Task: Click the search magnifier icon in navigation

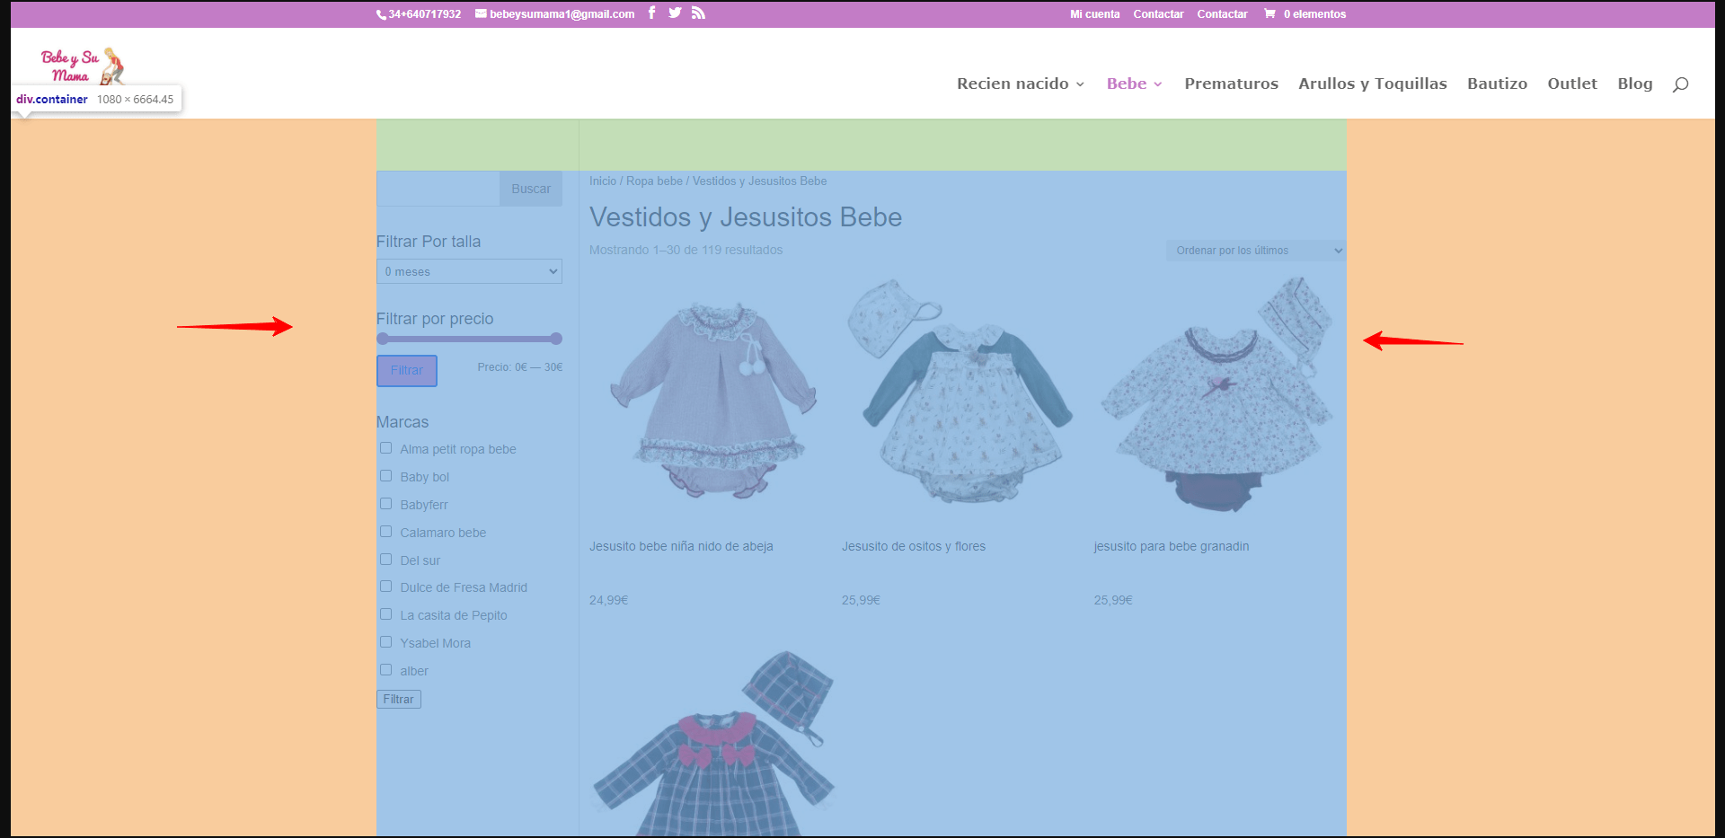Action: (x=1680, y=84)
